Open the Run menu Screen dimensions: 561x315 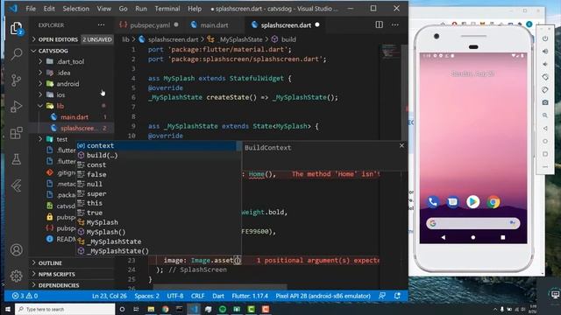click(x=141, y=8)
